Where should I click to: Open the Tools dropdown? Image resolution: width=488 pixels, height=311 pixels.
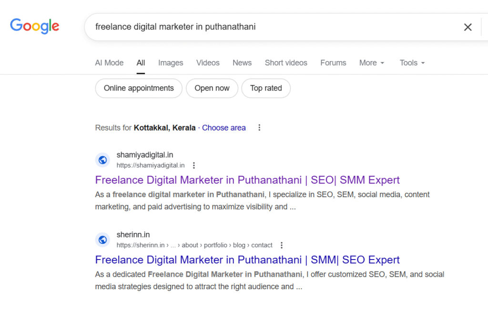tap(412, 63)
